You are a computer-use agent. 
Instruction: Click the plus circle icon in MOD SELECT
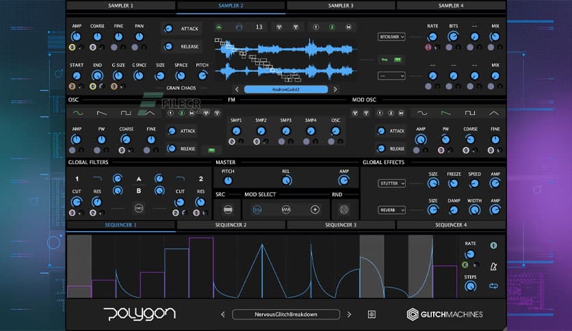315,209
